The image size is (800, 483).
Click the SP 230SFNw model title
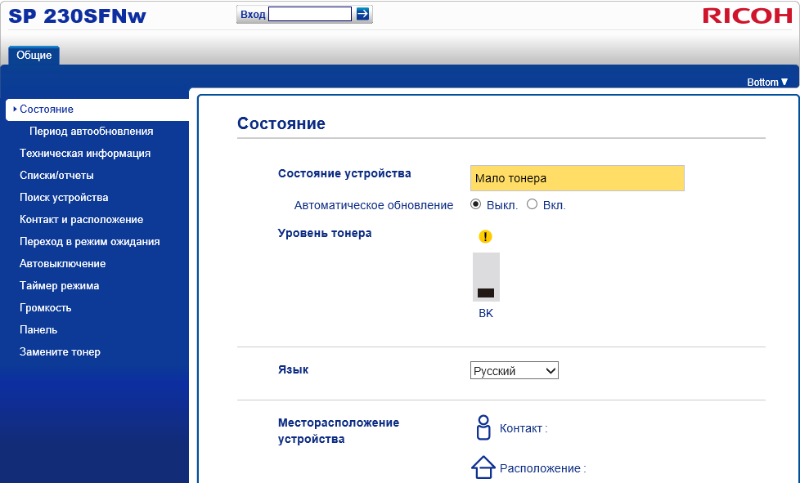click(x=78, y=16)
